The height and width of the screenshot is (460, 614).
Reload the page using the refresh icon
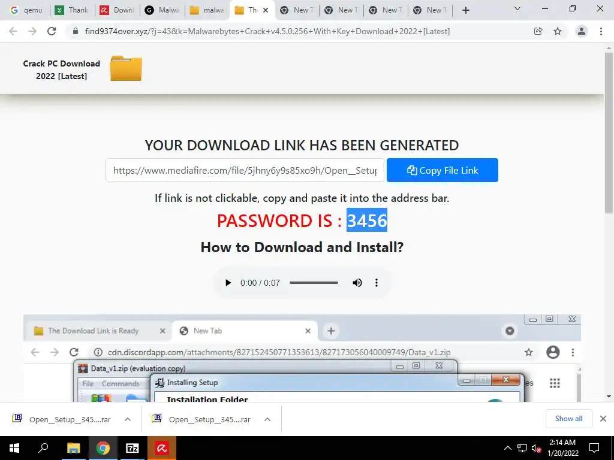coord(52,31)
